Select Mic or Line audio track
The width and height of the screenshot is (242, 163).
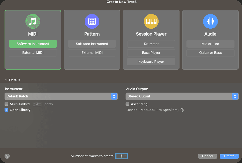click(x=210, y=44)
